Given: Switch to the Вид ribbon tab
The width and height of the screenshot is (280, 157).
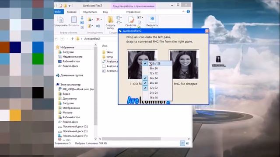Looking at the screenshot, I should [105, 12].
